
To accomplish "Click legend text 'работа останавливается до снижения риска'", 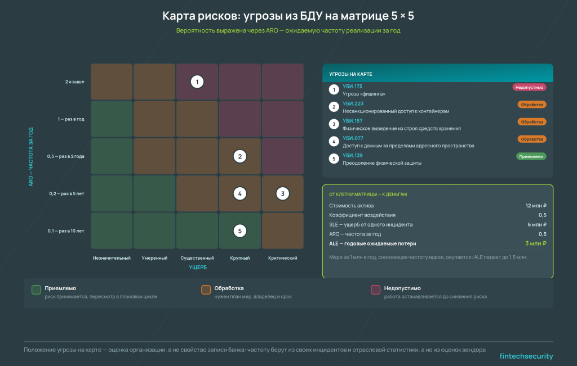I will 436,297.
